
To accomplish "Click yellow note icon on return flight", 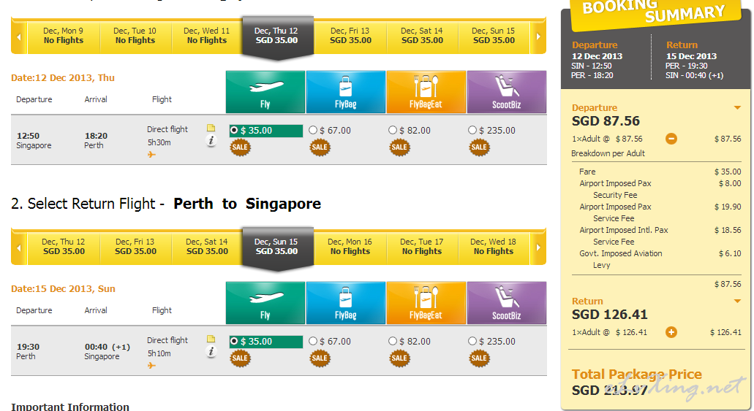I will [211, 339].
